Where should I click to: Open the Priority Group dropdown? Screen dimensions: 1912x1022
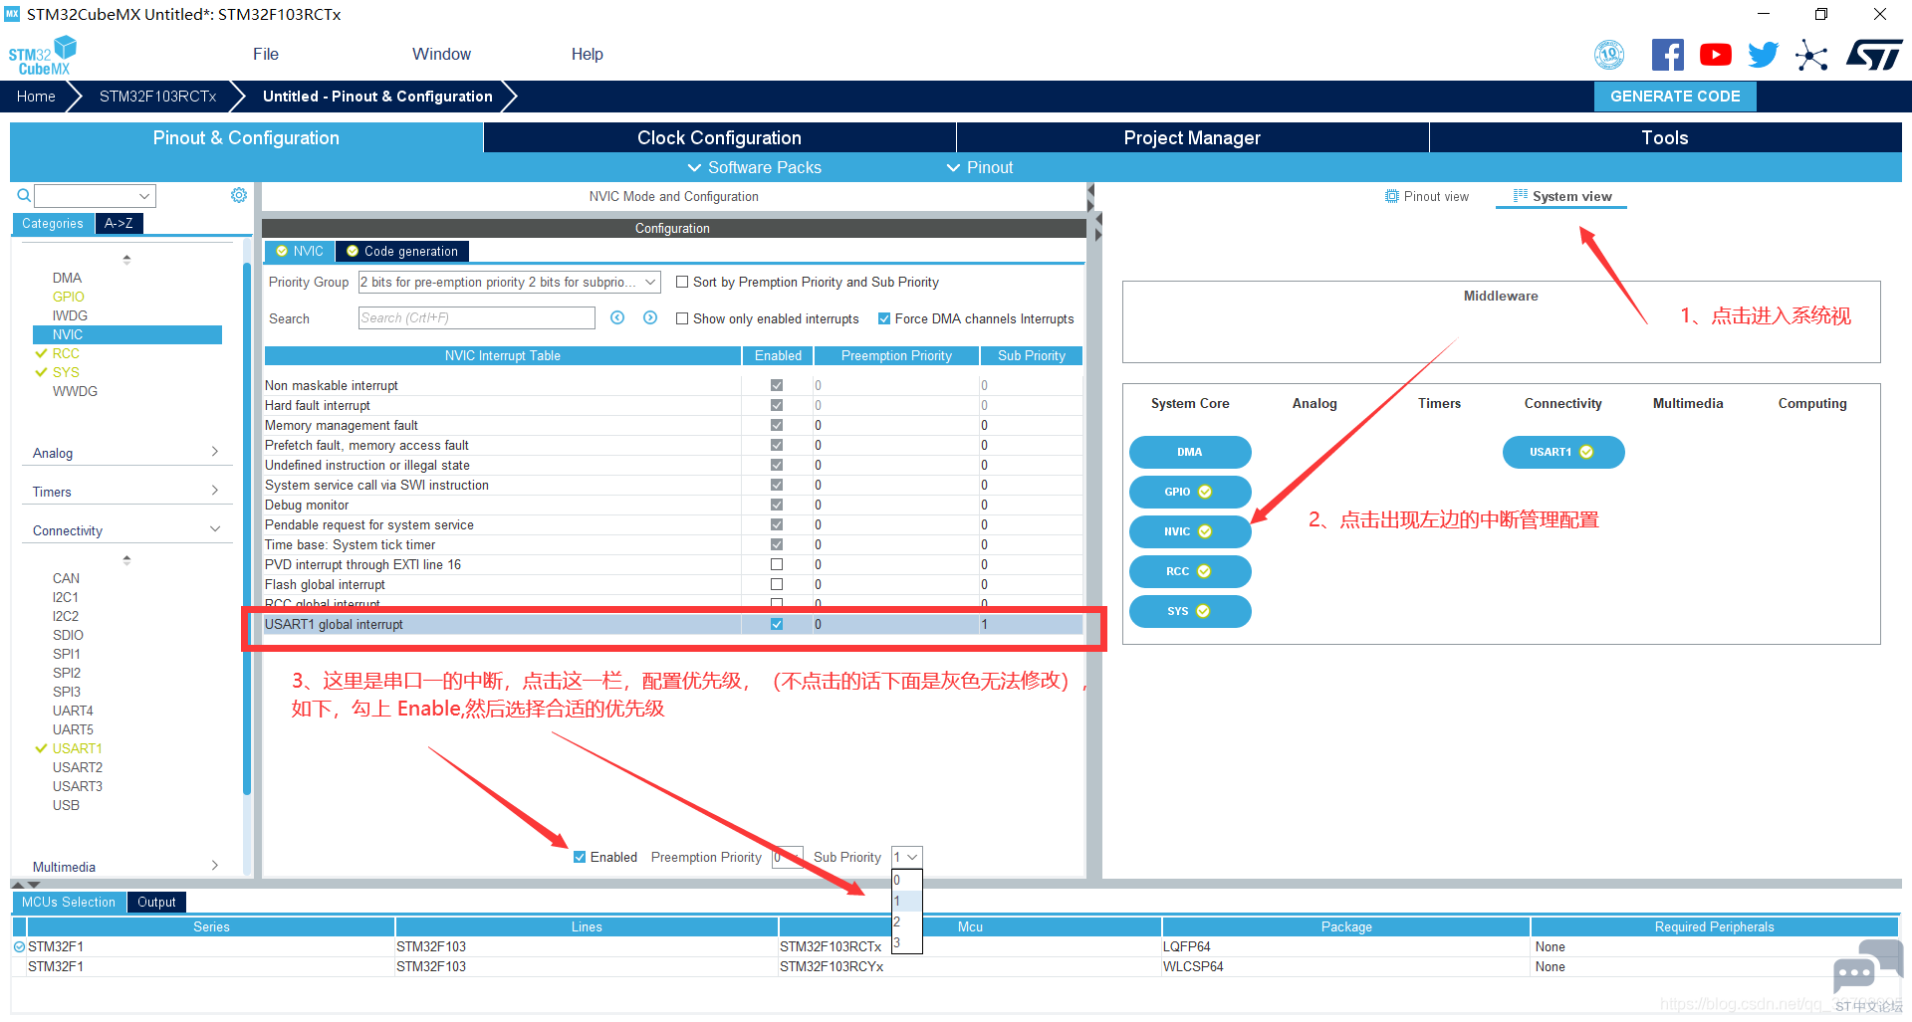(509, 283)
